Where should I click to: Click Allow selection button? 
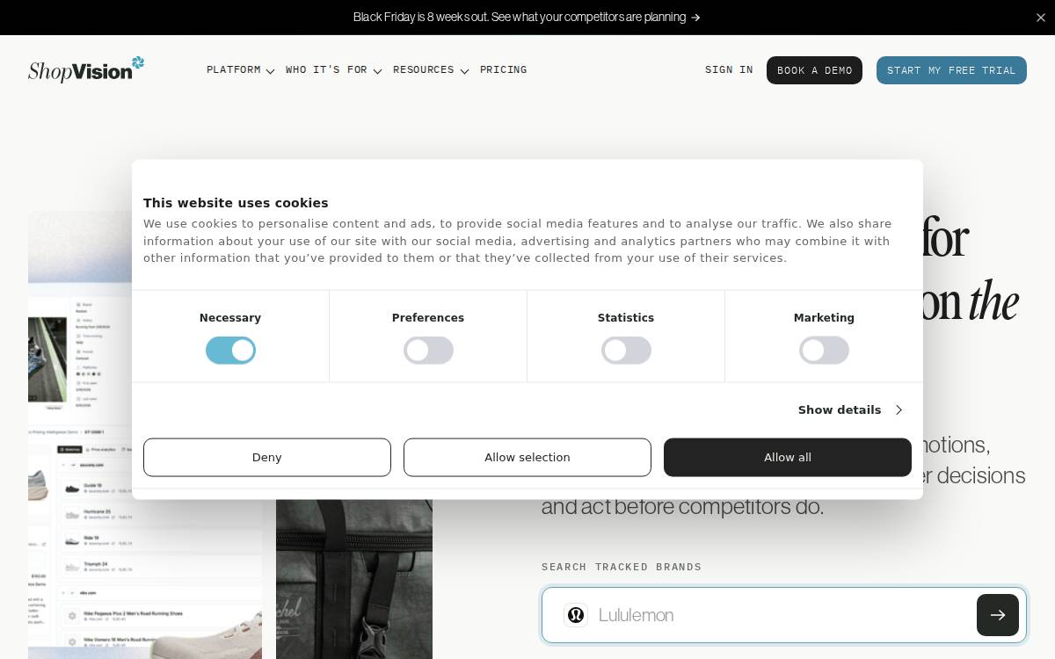coord(527,458)
